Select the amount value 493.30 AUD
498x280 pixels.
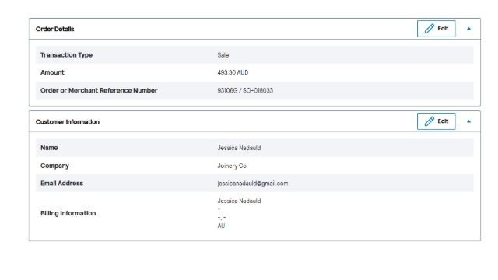[233, 72]
